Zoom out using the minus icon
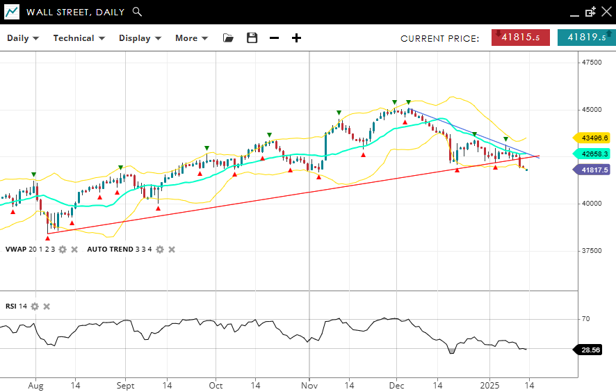Viewport: 616px width, 392px height. coord(274,38)
